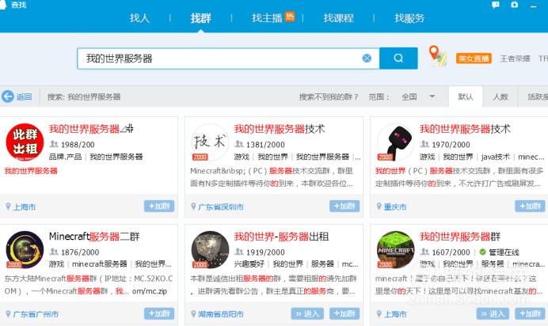
Task: Open the 我的世界-服务器出租 title
Action: (x=281, y=237)
